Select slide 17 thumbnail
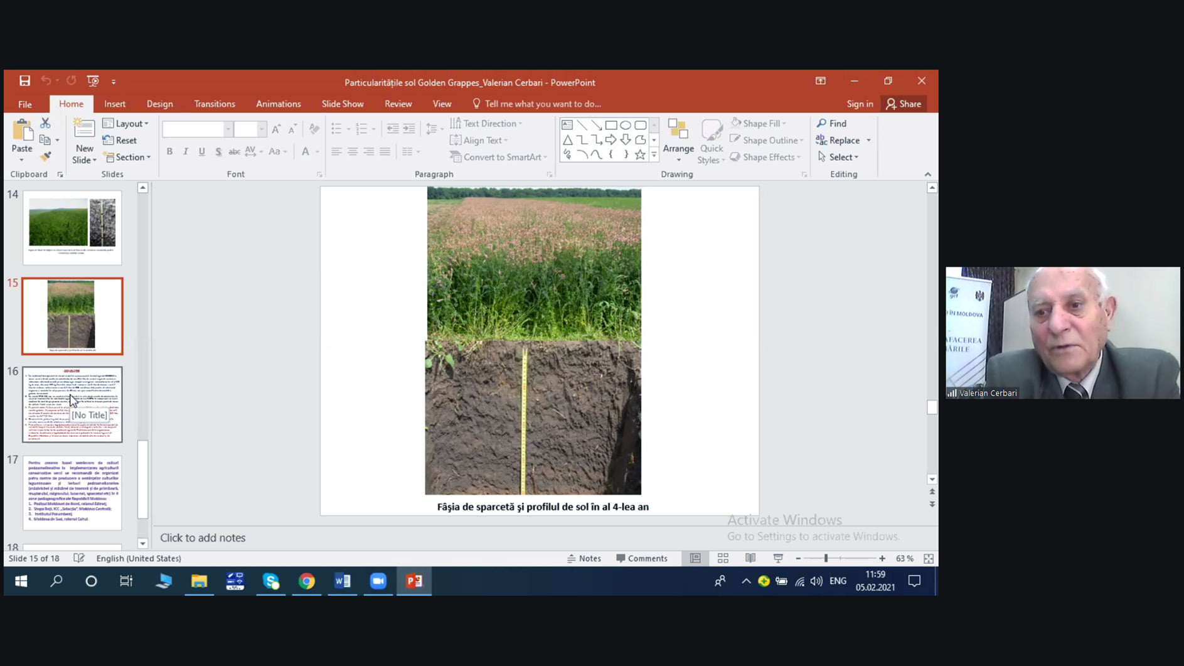1184x666 pixels. (x=72, y=493)
